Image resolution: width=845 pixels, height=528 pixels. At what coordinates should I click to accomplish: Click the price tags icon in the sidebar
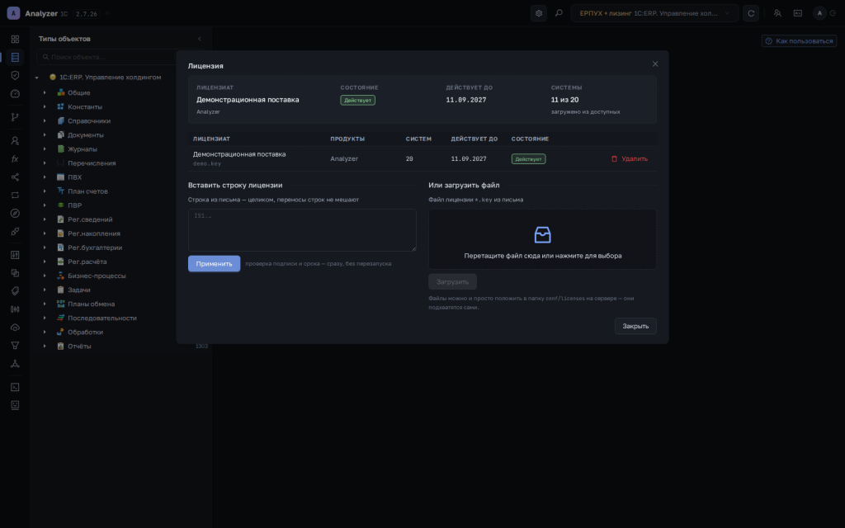[15, 291]
